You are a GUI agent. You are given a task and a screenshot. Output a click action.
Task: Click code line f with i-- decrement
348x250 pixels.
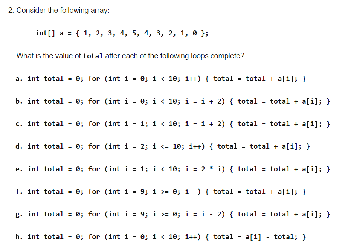pos(161,192)
